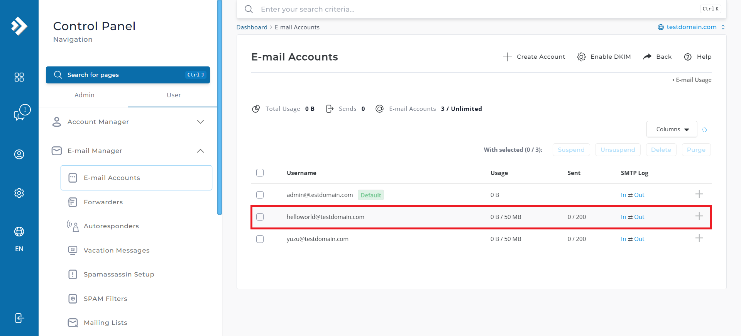This screenshot has width=741, height=336.
Task: Click the globe language icon
Action: click(19, 232)
